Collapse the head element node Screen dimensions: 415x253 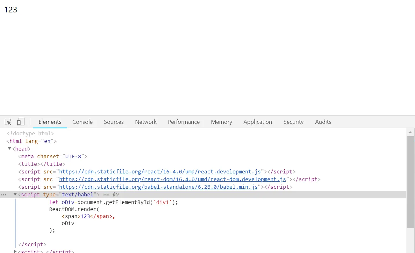(10, 149)
